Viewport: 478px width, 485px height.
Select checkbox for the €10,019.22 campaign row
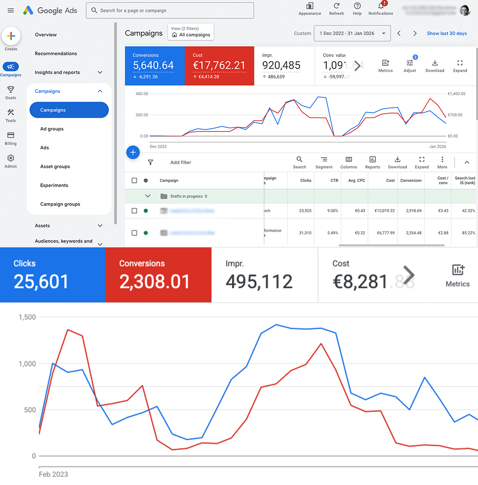point(134,211)
